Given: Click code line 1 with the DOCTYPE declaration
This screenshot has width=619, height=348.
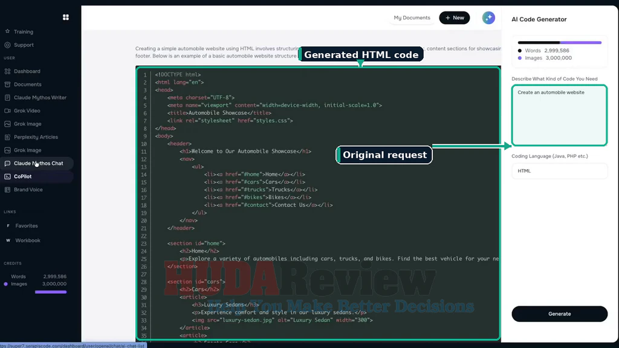Looking at the screenshot, I should 178,74.
